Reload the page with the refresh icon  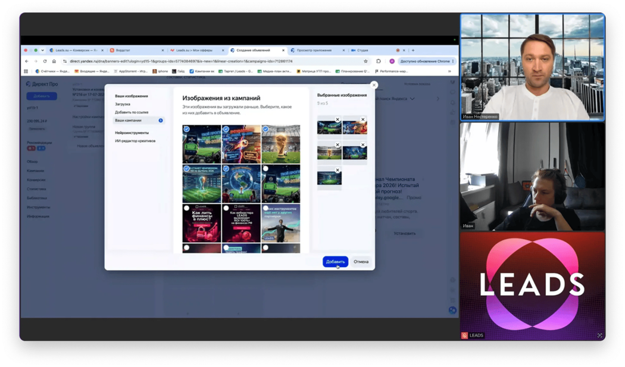pyautogui.click(x=45, y=61)
